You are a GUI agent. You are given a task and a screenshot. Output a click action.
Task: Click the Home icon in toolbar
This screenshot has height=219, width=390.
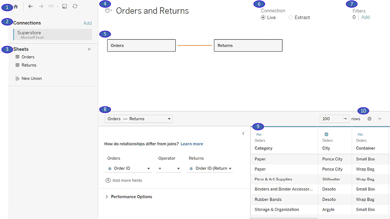coord(16,7)
